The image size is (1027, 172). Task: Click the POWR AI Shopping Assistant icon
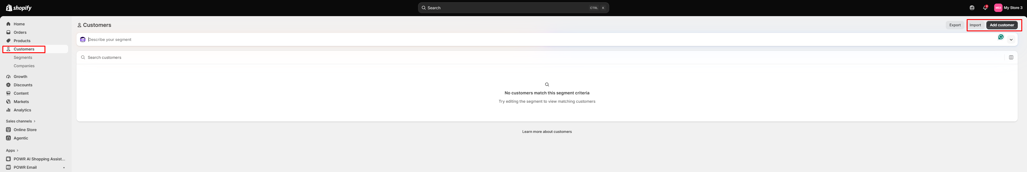pyautogui.click(x=8, y=159)
